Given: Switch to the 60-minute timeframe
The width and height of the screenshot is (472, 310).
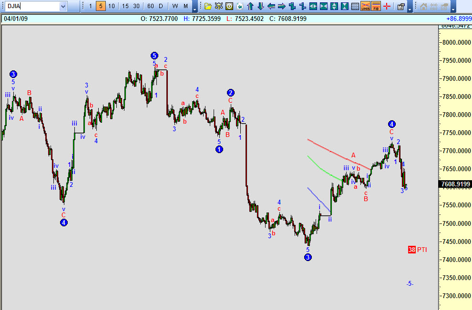Looking at the screenshot, I should [151, 6].
